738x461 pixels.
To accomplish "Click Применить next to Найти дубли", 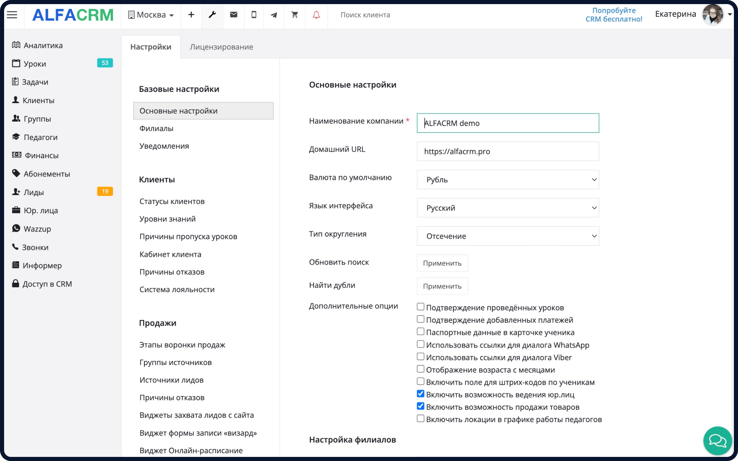I will click(x=442, y=286).
